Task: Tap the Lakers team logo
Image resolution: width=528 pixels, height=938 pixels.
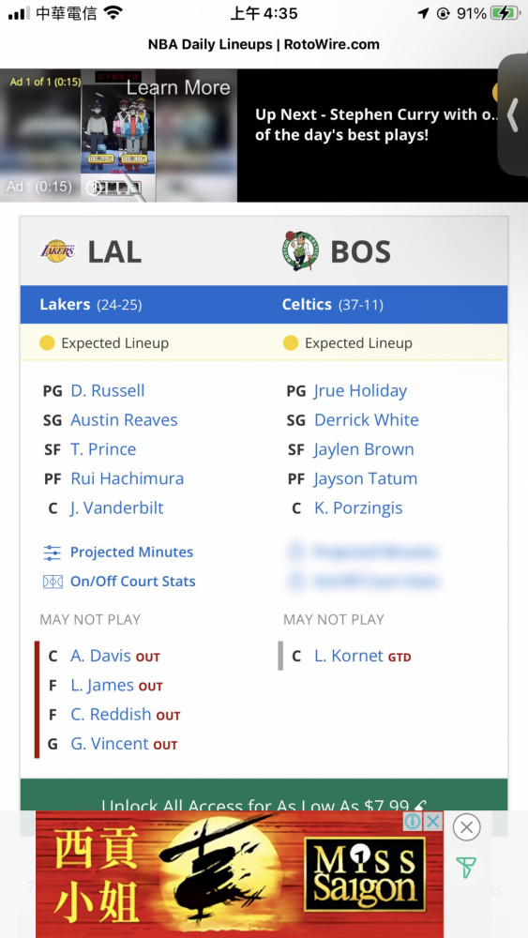Action: point(58,251)
